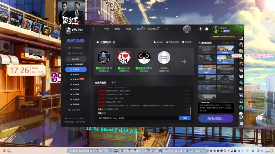
Task: Open SE BOX at sidebar bottom
Action: coord(69,118)
